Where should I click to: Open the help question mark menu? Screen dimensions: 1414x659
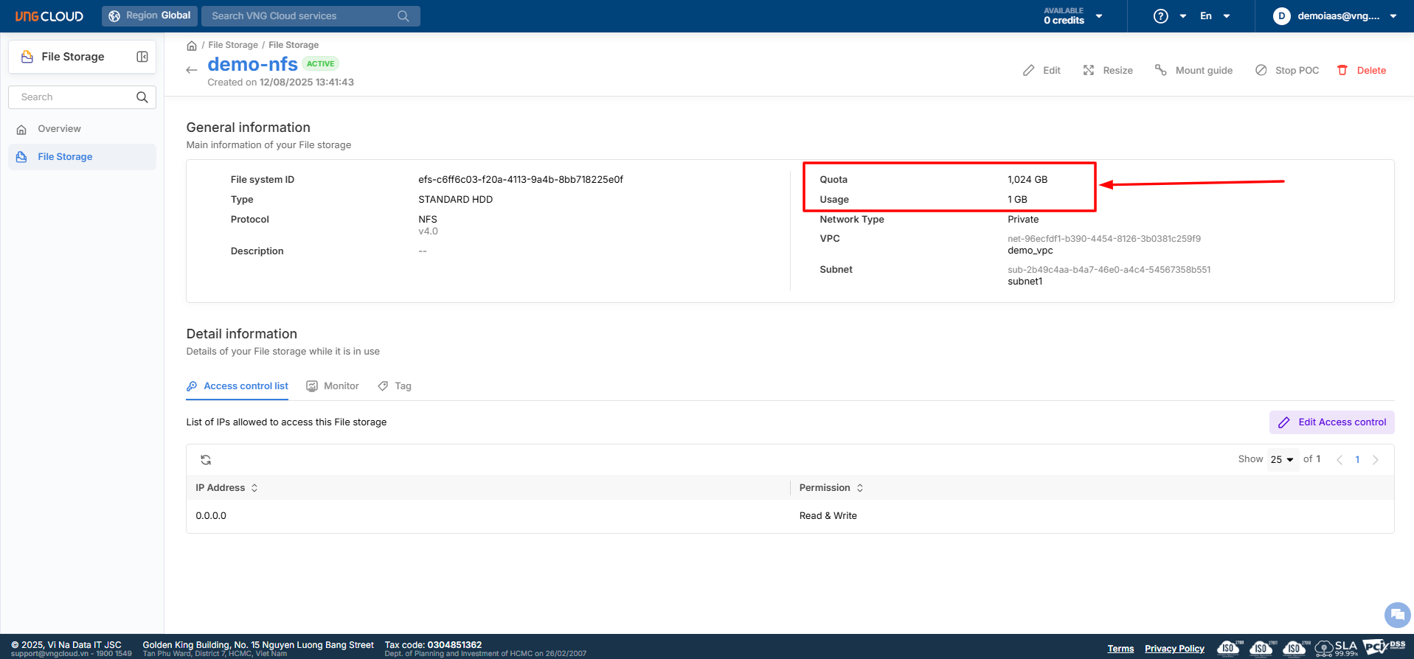pos(1161,16)
